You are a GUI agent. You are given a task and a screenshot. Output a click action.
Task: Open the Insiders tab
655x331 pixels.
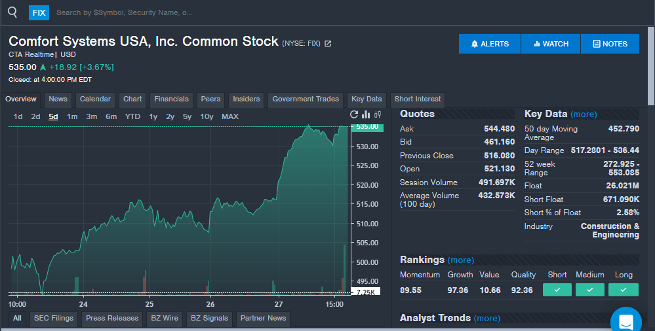coord(246,99)
